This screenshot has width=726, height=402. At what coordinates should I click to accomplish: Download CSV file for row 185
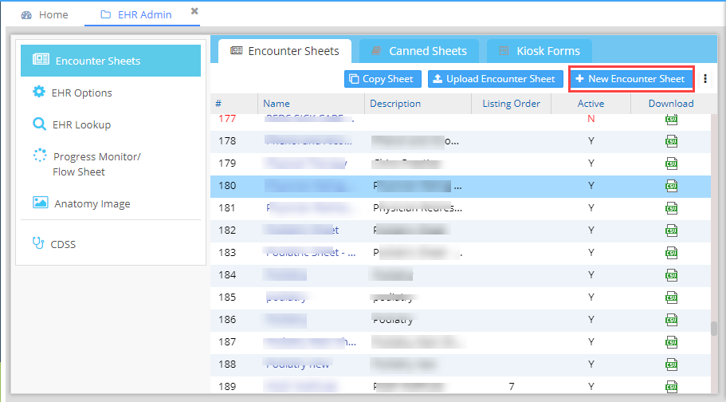[x=671, y=298]
